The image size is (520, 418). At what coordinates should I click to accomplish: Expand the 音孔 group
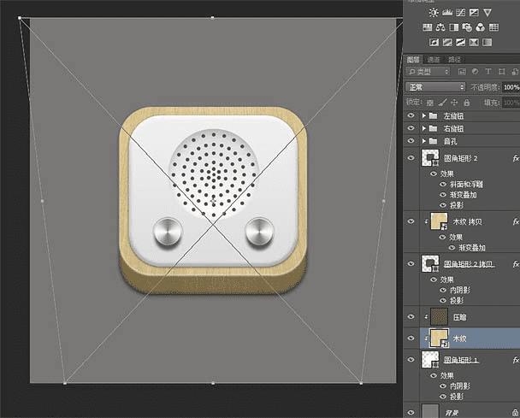[x=424, y=141]
